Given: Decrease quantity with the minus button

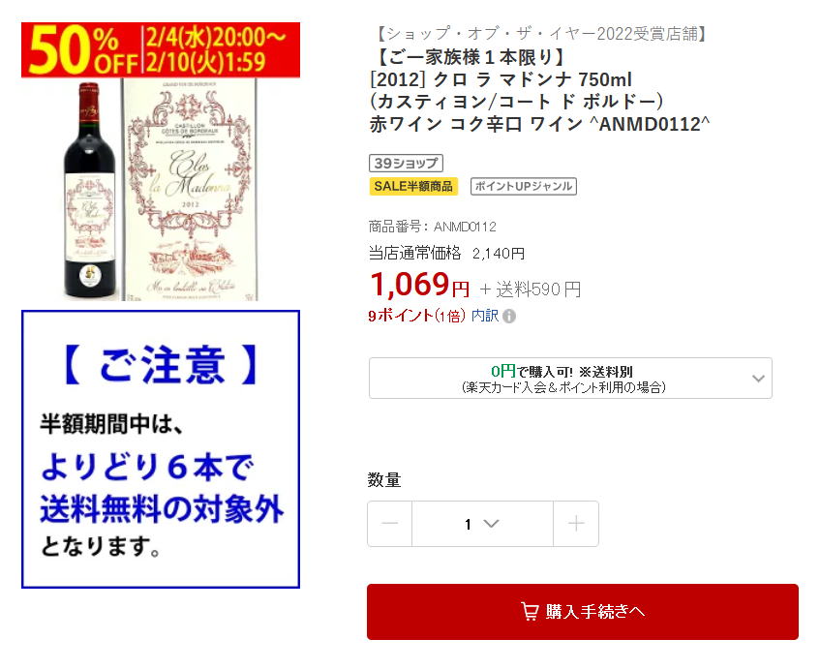Looking at the screenshot, I should pyautogui.click(x=389, y=524).
